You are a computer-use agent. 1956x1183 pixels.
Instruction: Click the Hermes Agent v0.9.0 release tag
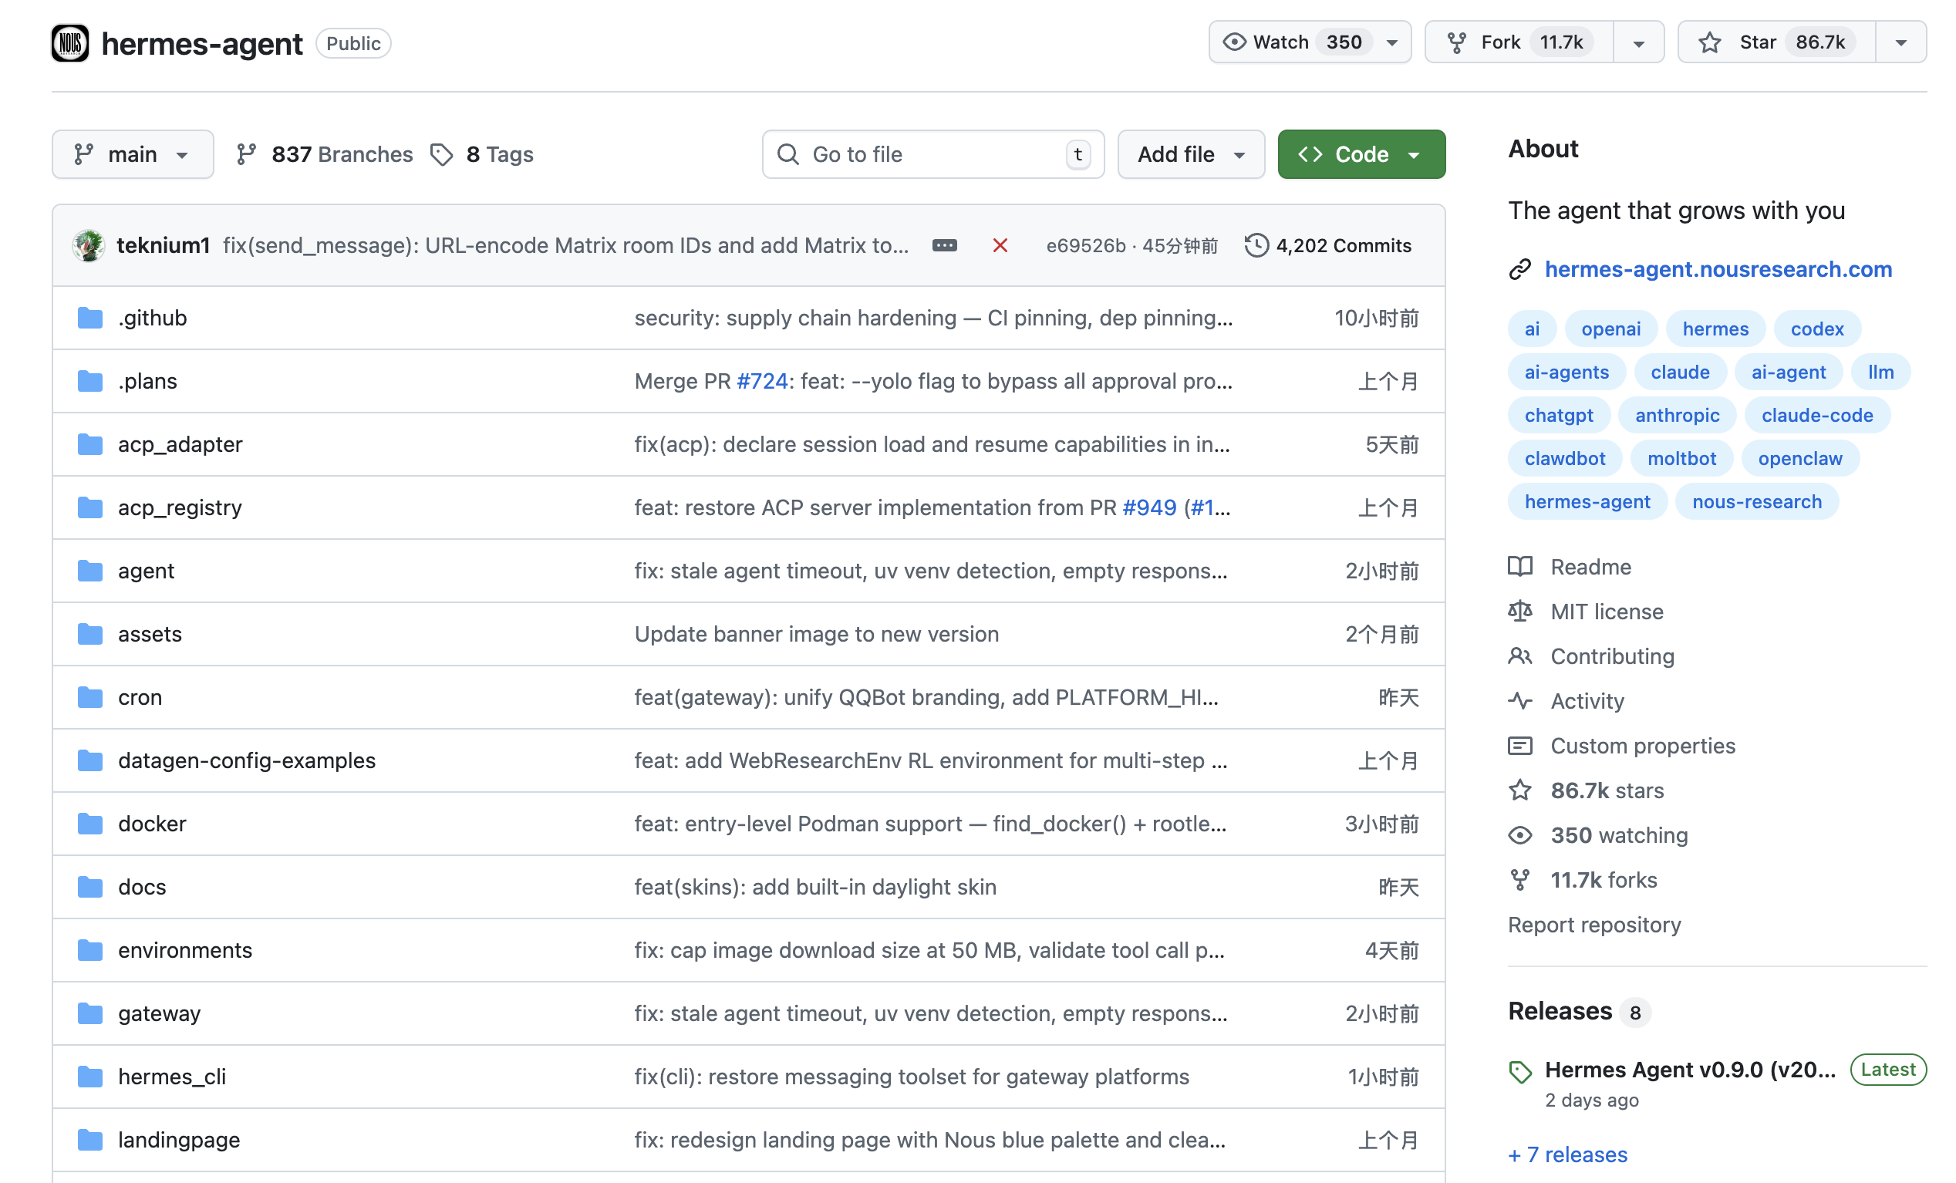tap(1689, 1070)
